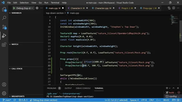
Task: Switch to the Character.cpp tab
Action: point(103,8)
